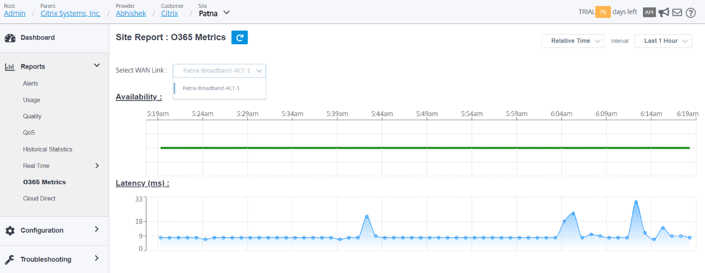Collapse the Reports section chevron
The image size is (705, 273).
point(97,66)
